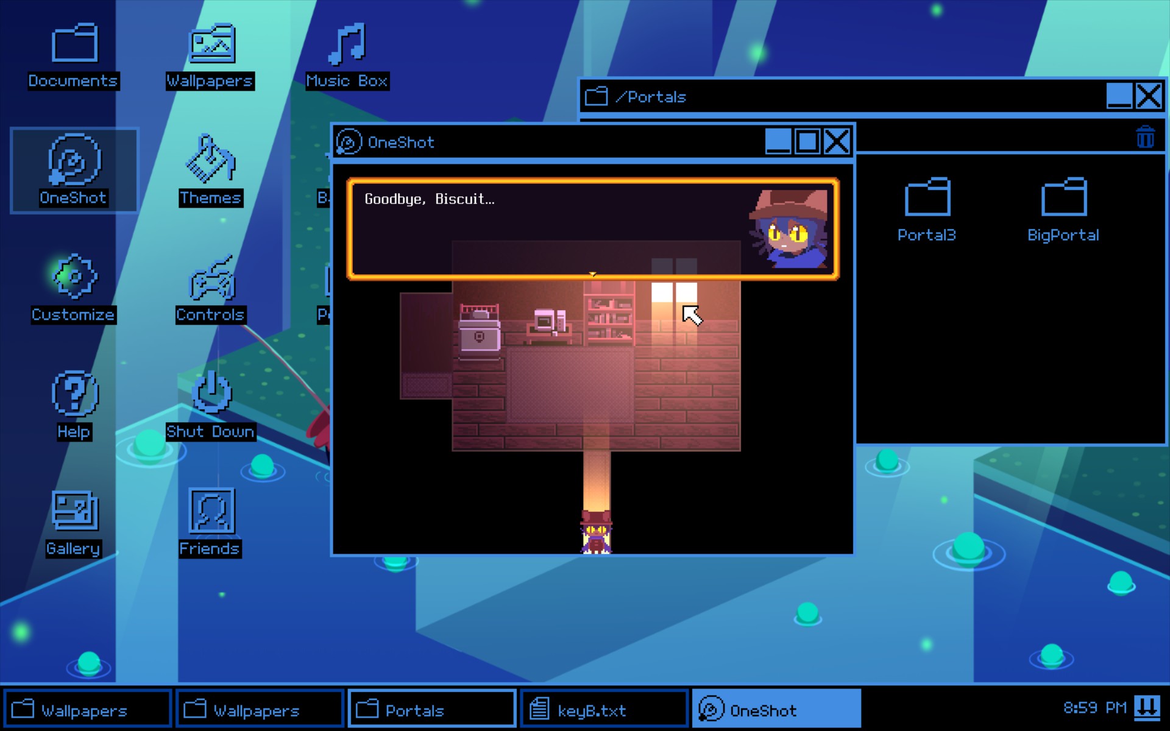
Task: Click the trash can icon in Portals window
Action: click(x=1145, y=136)
